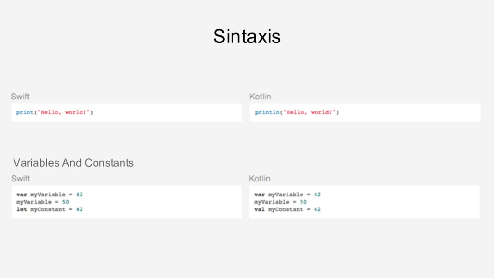Image resolution: width=494 pixels, height=278 pixels.
Task: Select the "Hello, world!" string in the Kotlin box
Action: pos(310,112)
